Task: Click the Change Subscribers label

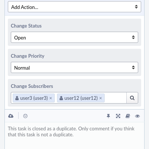Action: (32, 86)
